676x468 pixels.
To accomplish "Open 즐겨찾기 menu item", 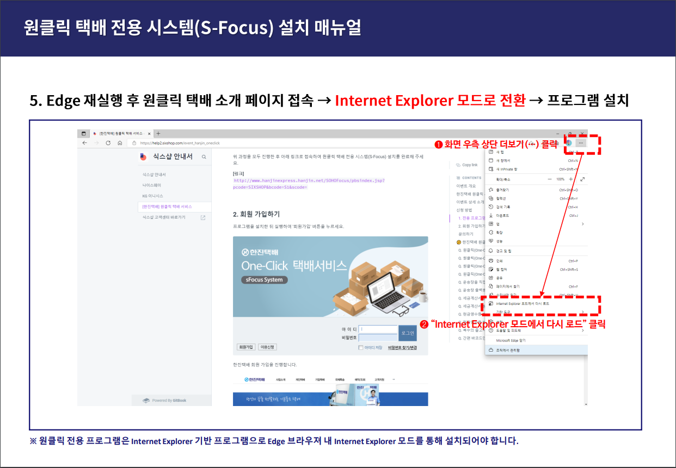I will click(x=536, y=190).
